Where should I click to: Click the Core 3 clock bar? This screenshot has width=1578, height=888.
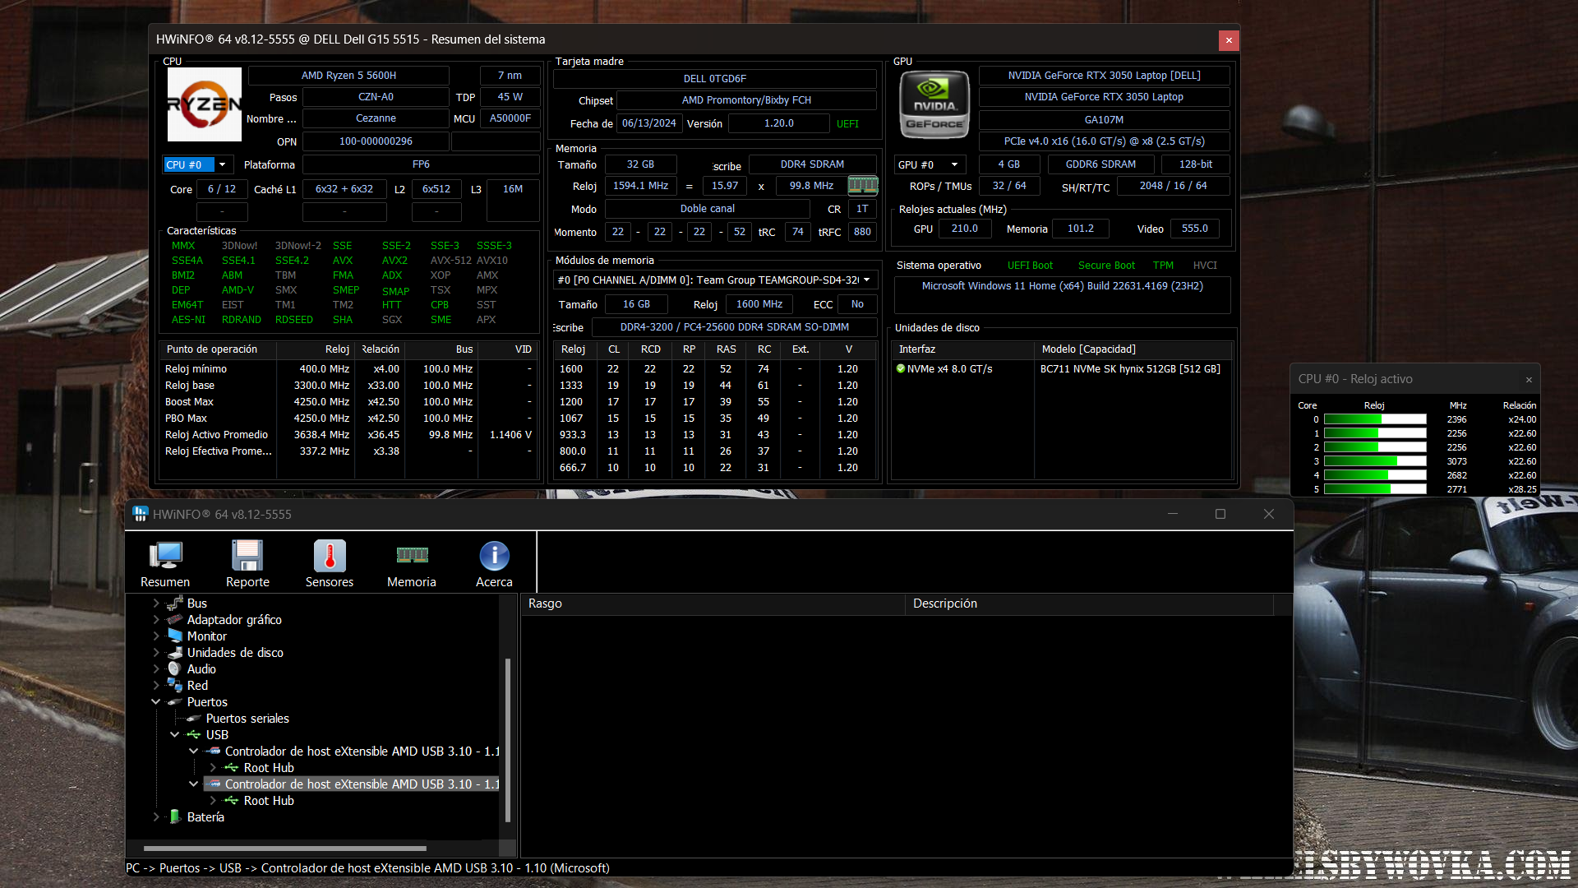coord(1375,461)
